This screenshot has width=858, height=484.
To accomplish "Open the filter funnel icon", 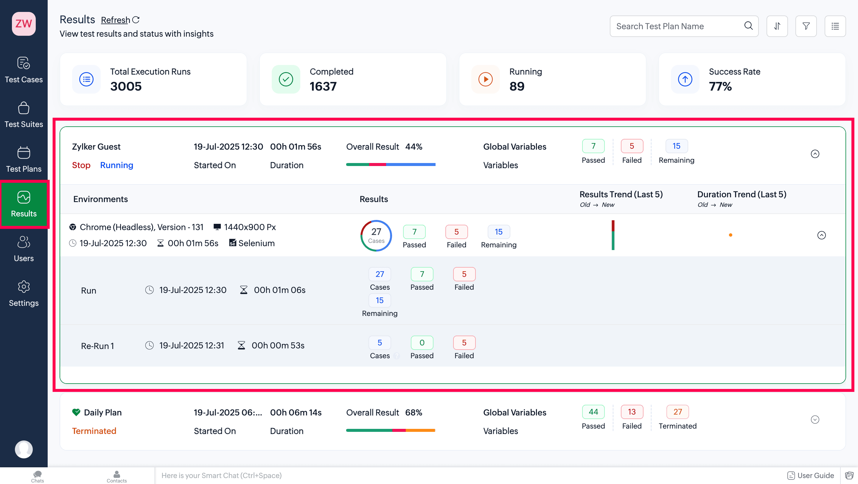I will click(806, 26).
